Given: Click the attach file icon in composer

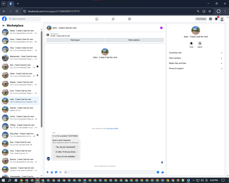Looking at the screenshot, I should (52, 172).
